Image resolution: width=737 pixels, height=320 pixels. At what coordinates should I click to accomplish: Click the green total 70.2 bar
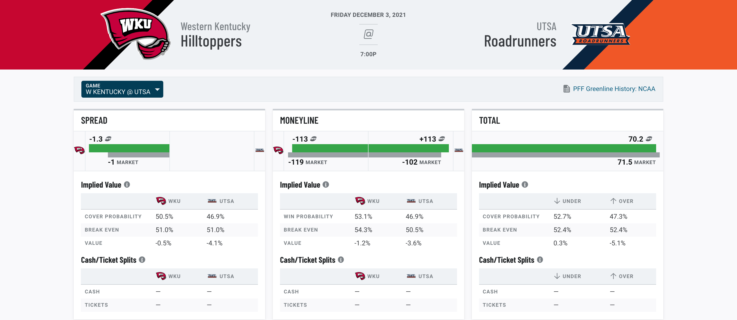564,148
